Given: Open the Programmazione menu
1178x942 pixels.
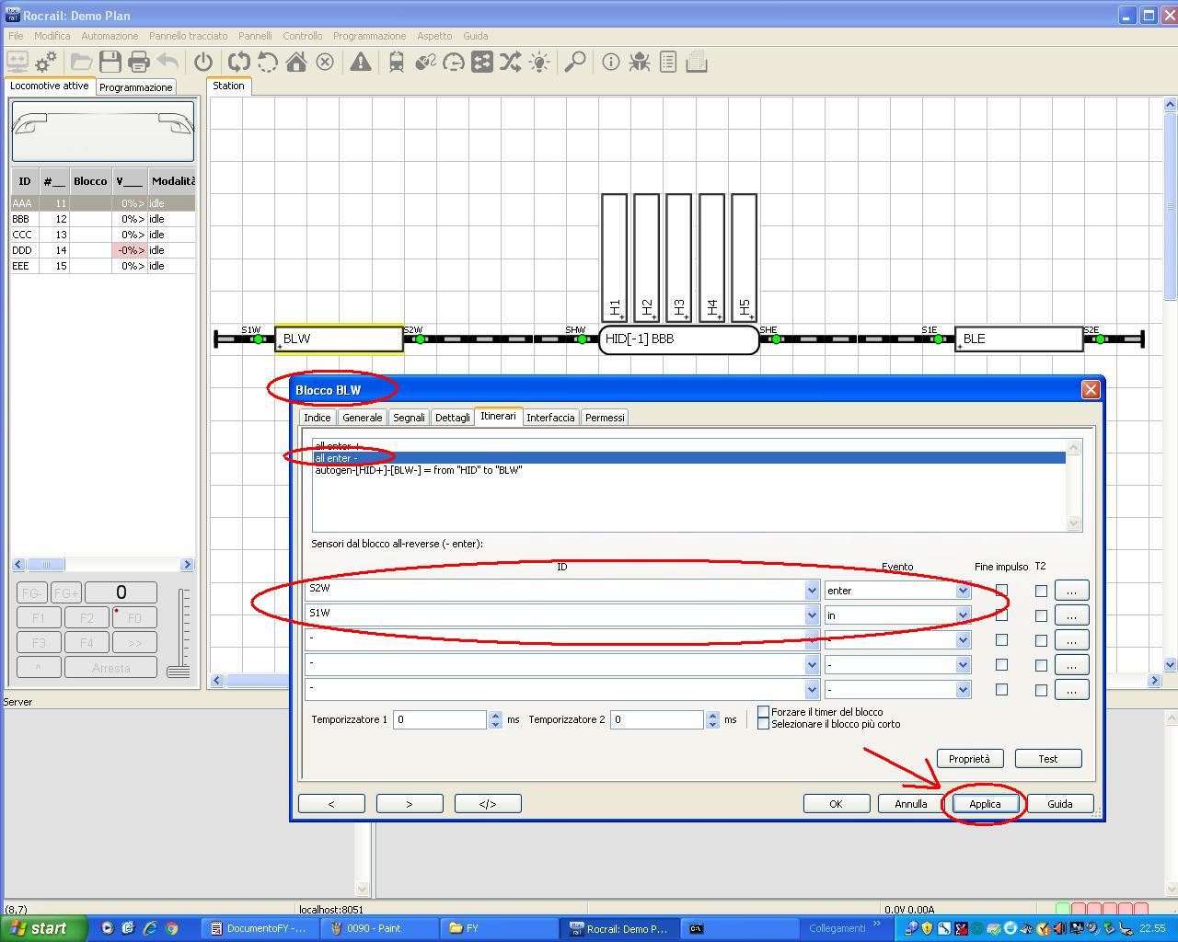Looking at the screenshot, I should pyautogui.click(x=369, y=36).
